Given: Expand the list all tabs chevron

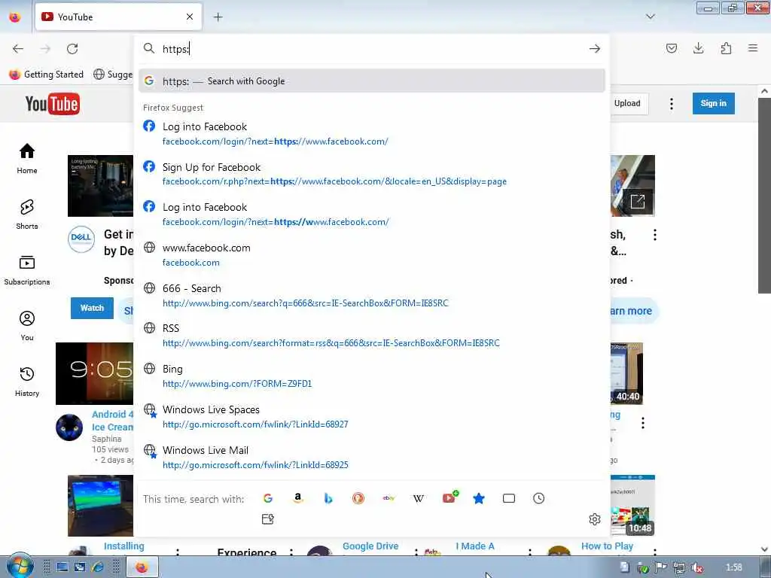Looking at the screenshot, I should (650, 17).
